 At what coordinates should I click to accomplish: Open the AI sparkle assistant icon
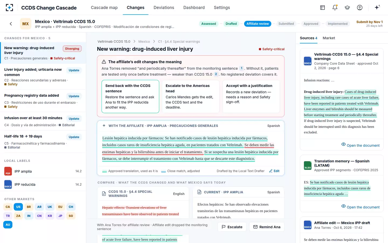point(377,7)
